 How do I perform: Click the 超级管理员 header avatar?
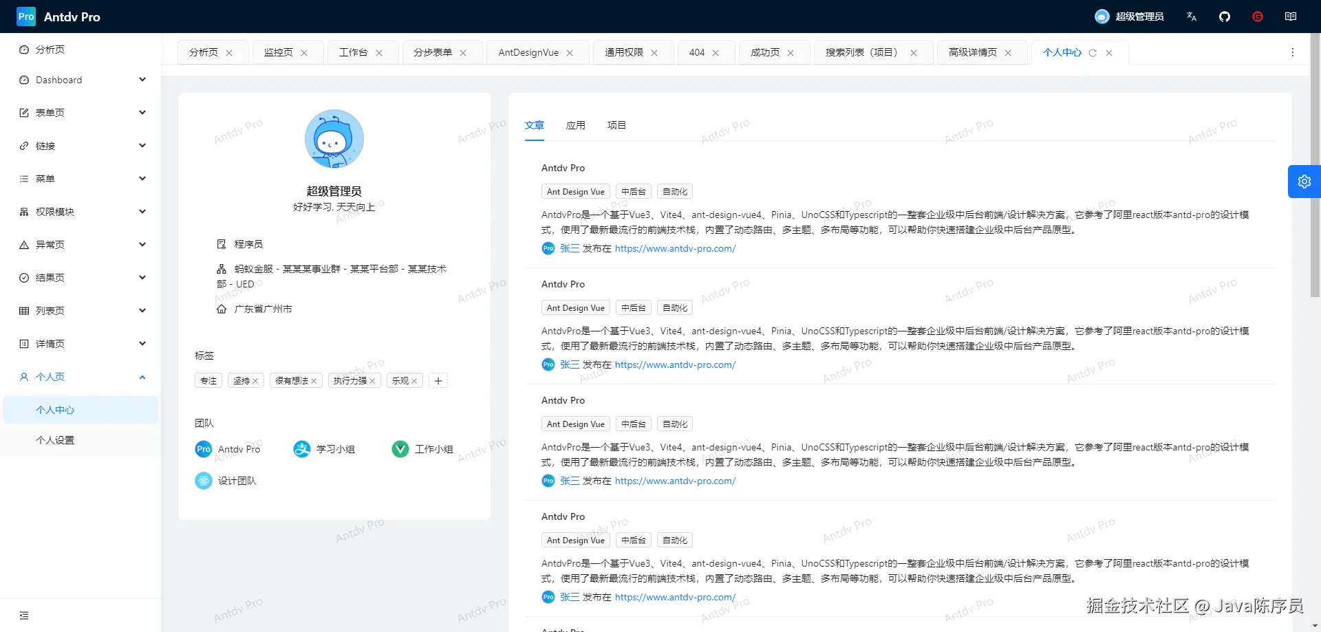pyautogui.click(x=1102, y=17)
